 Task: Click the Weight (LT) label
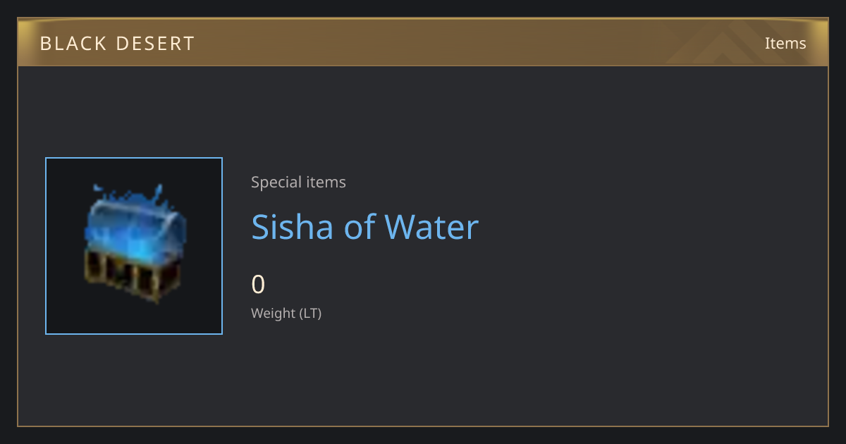(286, 314)
